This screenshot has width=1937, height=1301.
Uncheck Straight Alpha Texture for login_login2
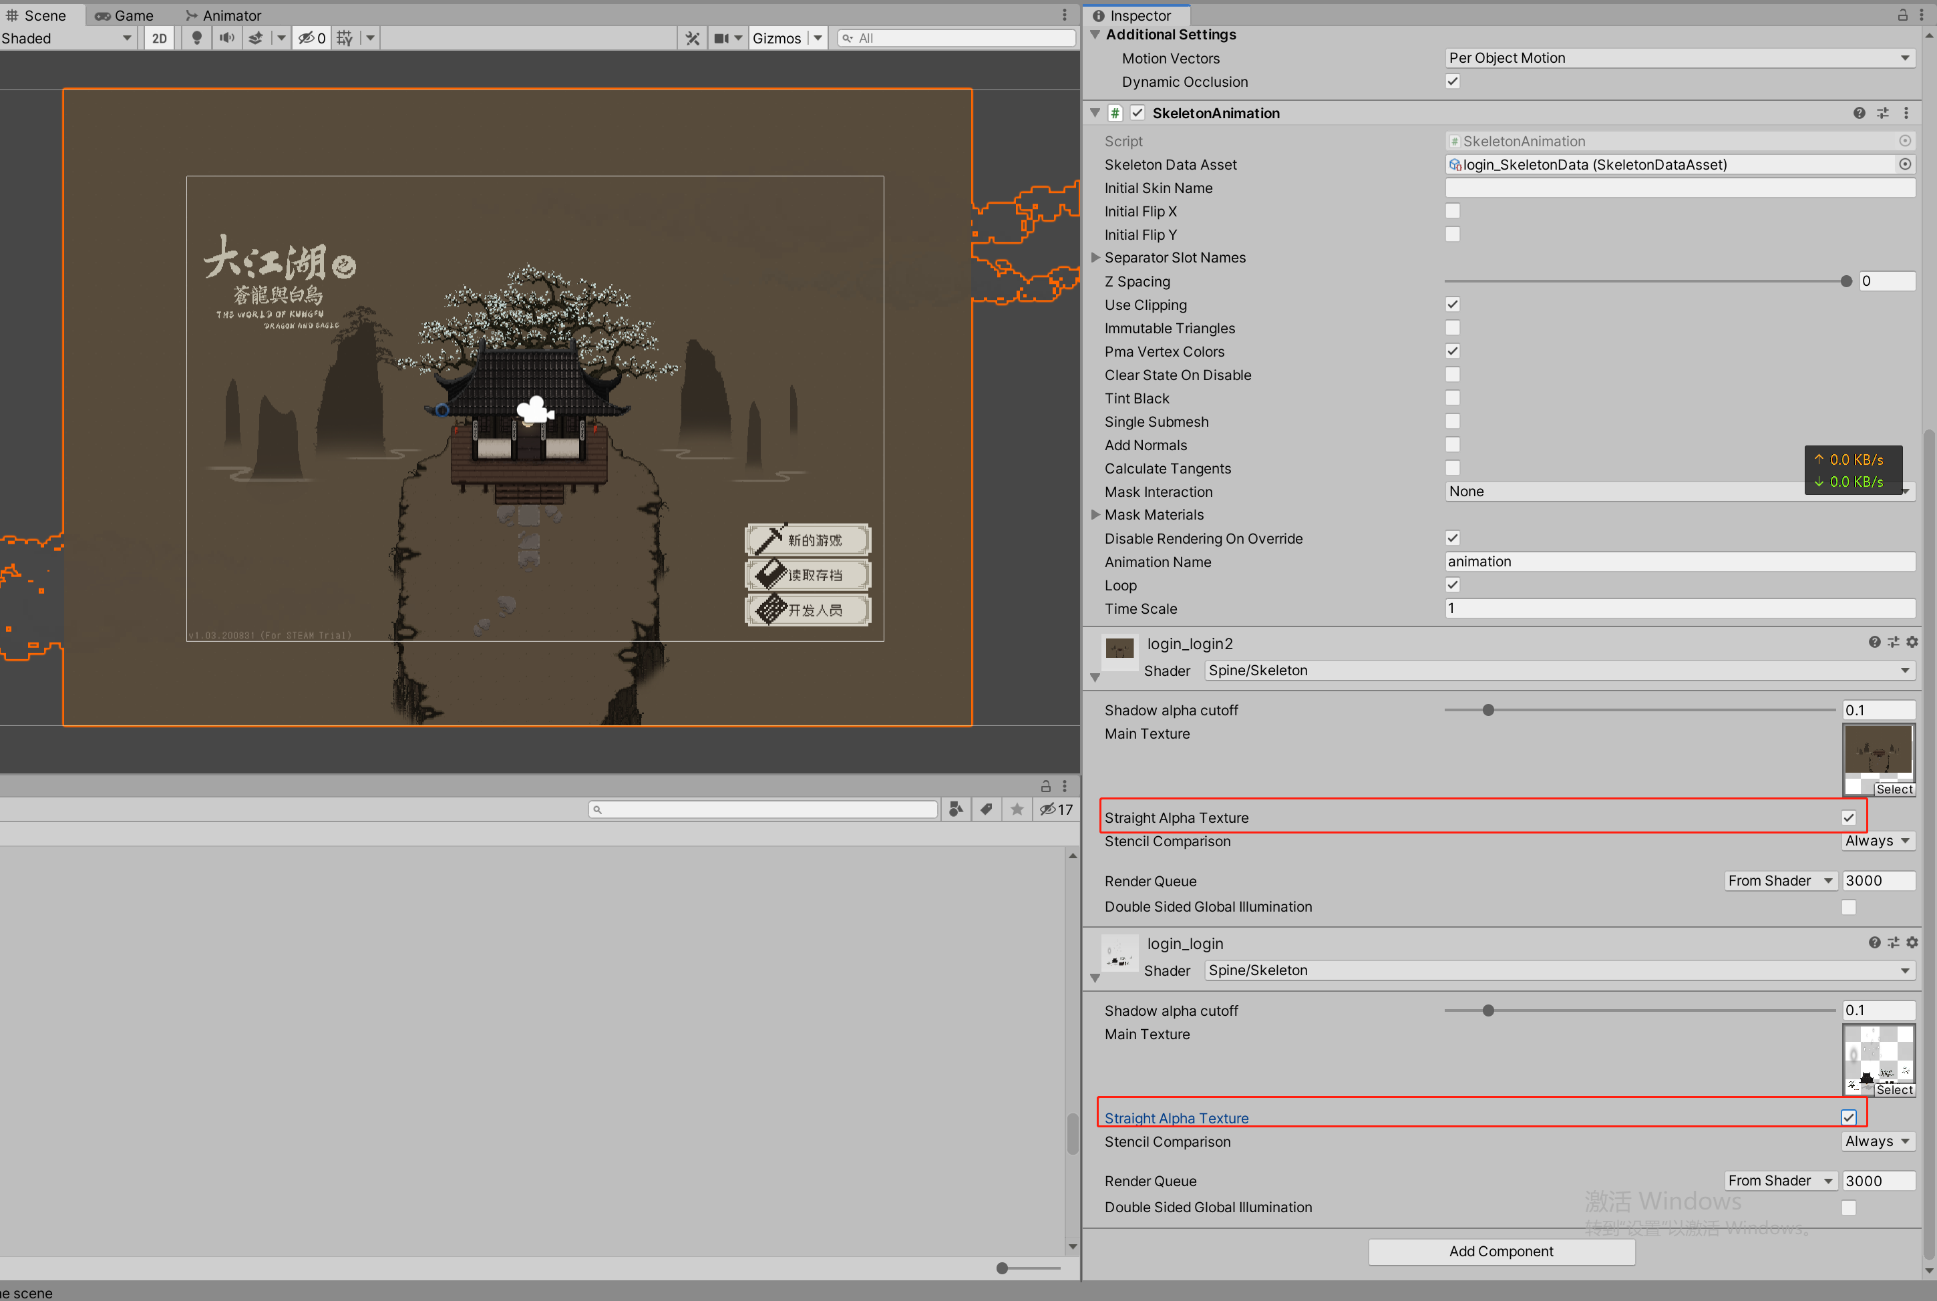click(1848, 817)
